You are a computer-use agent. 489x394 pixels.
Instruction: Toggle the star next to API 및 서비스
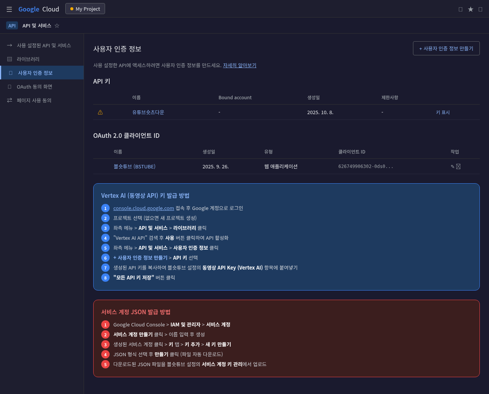57,25
